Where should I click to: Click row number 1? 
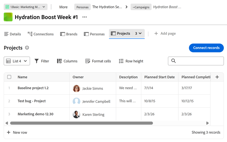[9, 88]
